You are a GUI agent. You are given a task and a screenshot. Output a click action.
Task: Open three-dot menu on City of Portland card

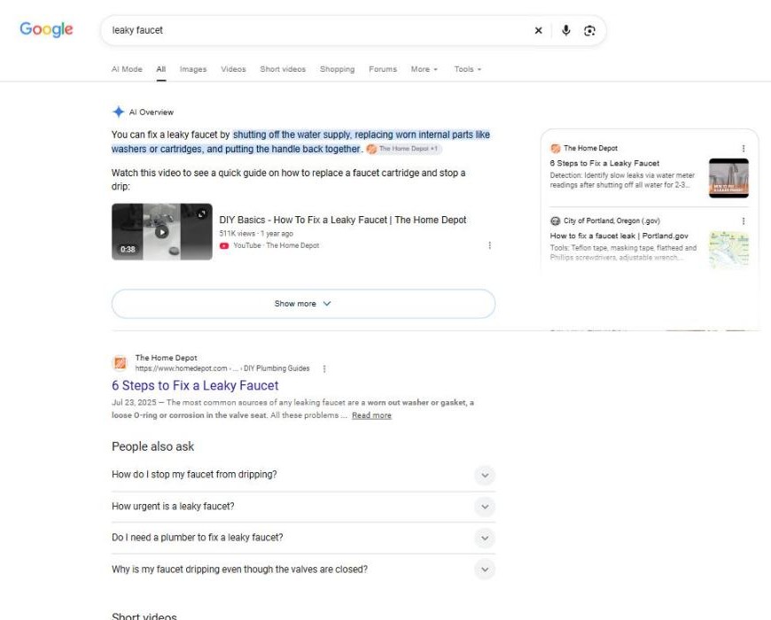pyautogui.click(x=744, y=221)
